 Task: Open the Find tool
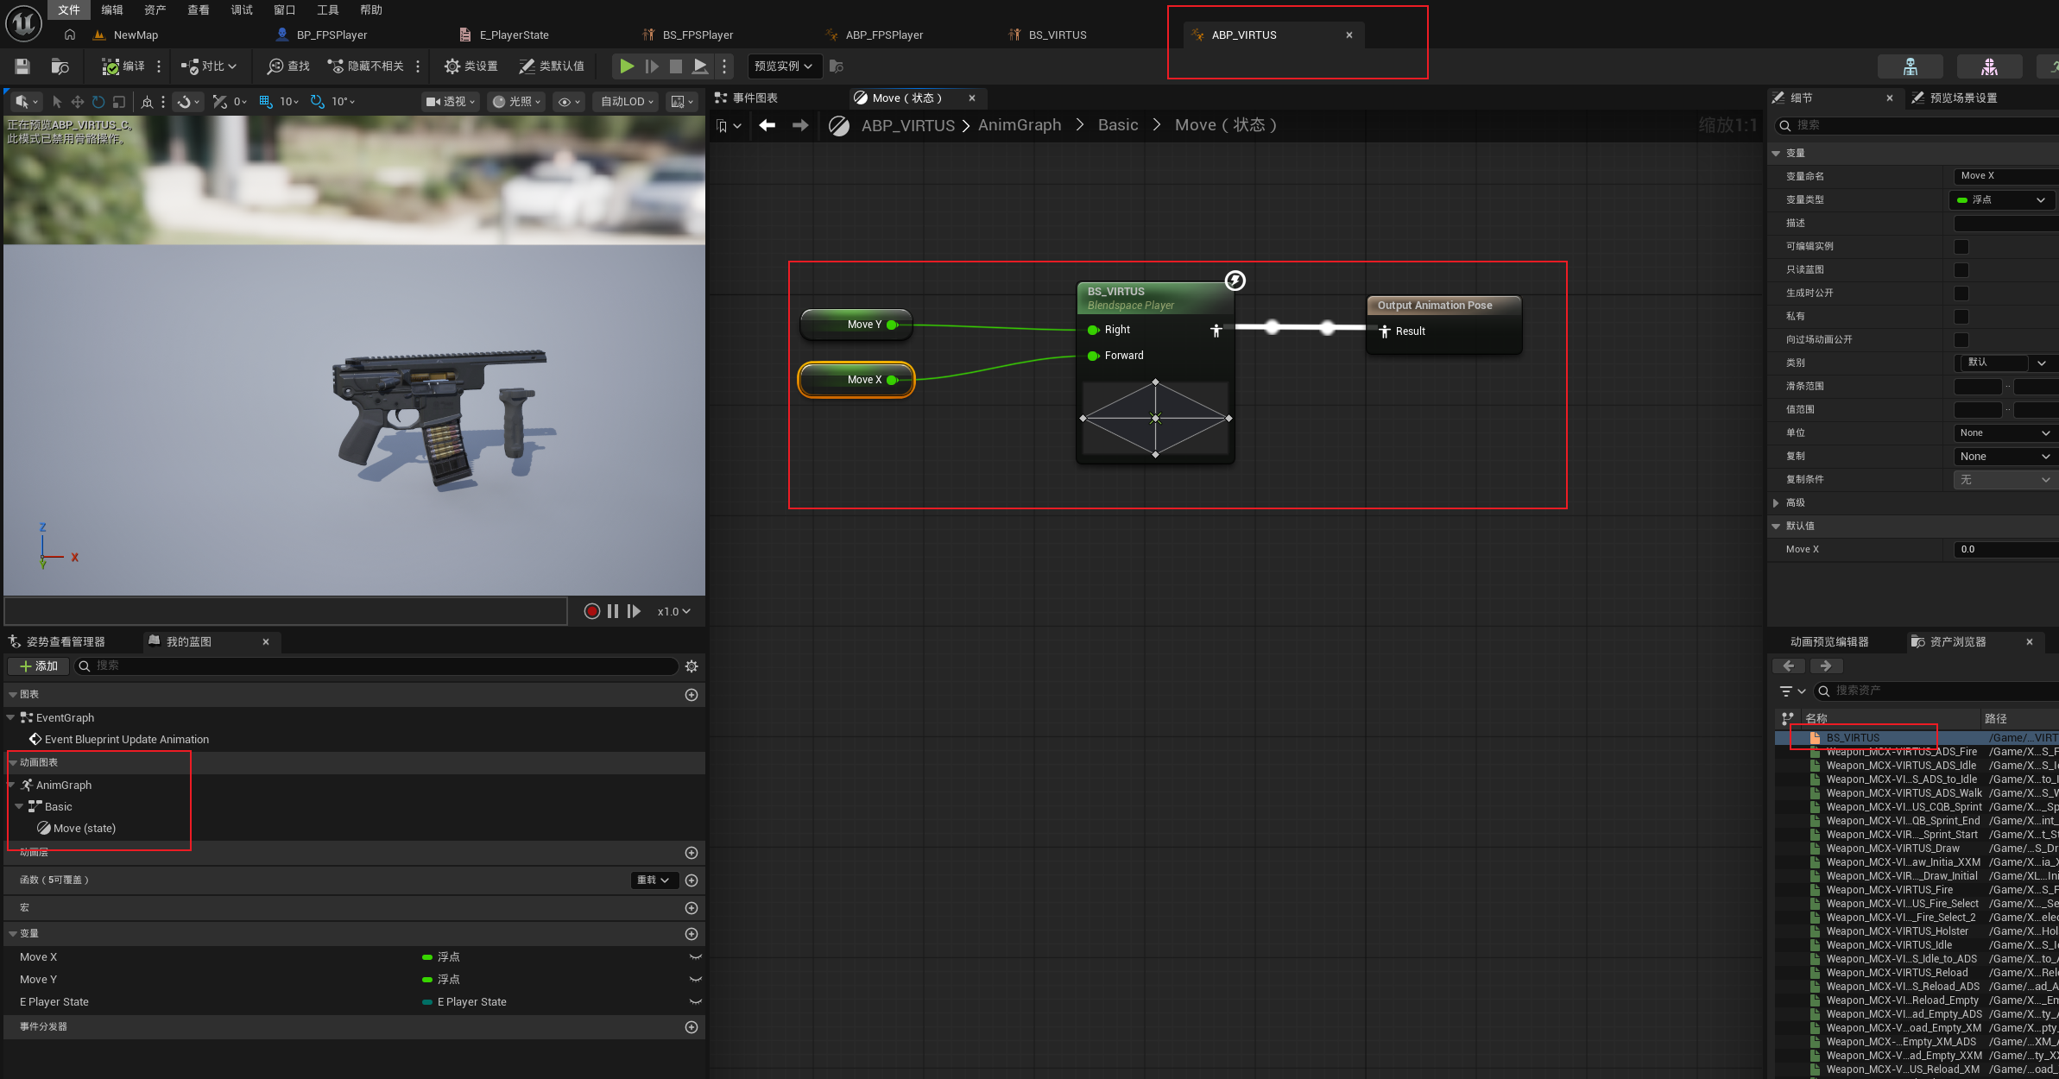pos(288,66)
